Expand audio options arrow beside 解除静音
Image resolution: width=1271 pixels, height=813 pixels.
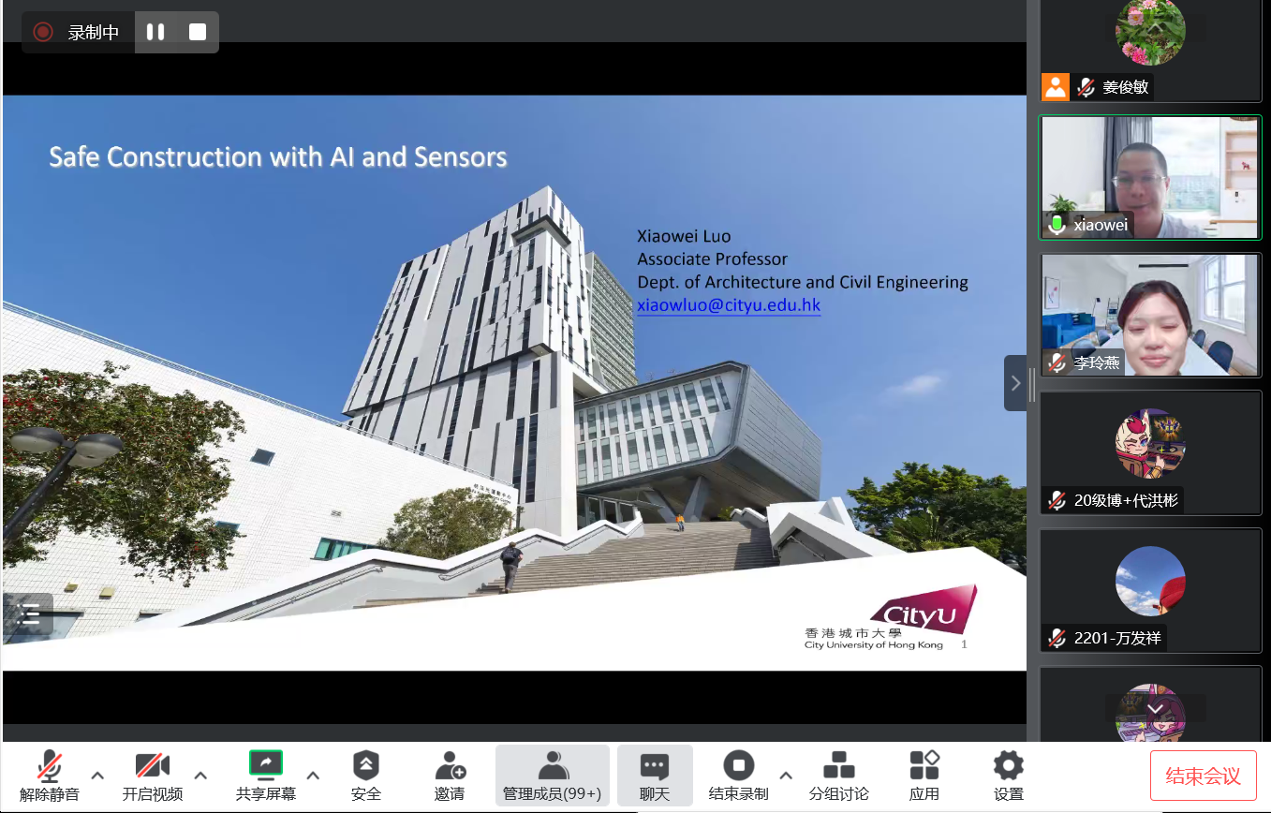coord(97,775)
